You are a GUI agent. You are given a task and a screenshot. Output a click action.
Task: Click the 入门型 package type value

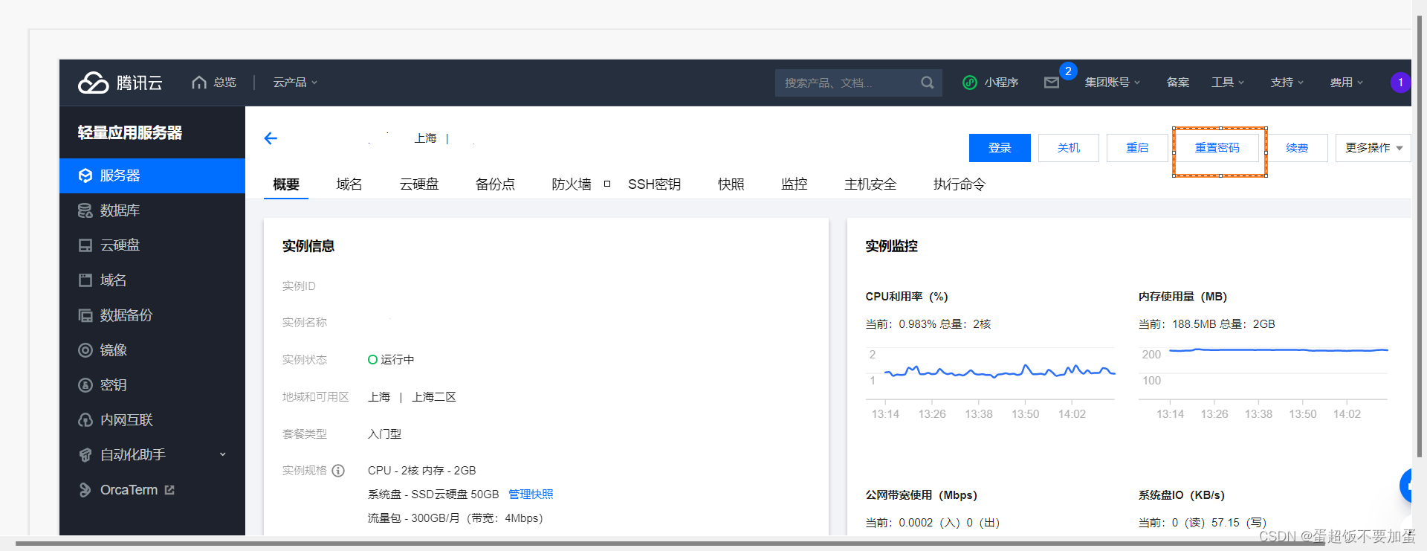(384, 434)
